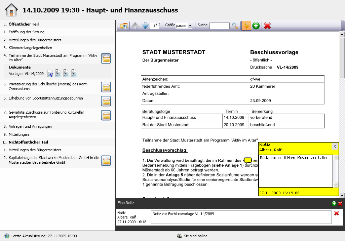This screenshot has height=241, width=345.
Task: Select item Gewährte Zuschüsse zur Förderung kultureller
Action: pyautogui.click(x=46, y=115)
